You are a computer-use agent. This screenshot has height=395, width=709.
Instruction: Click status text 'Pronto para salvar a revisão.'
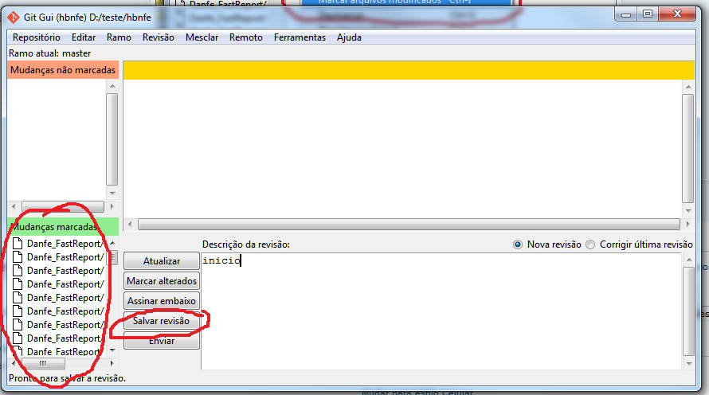68,378
